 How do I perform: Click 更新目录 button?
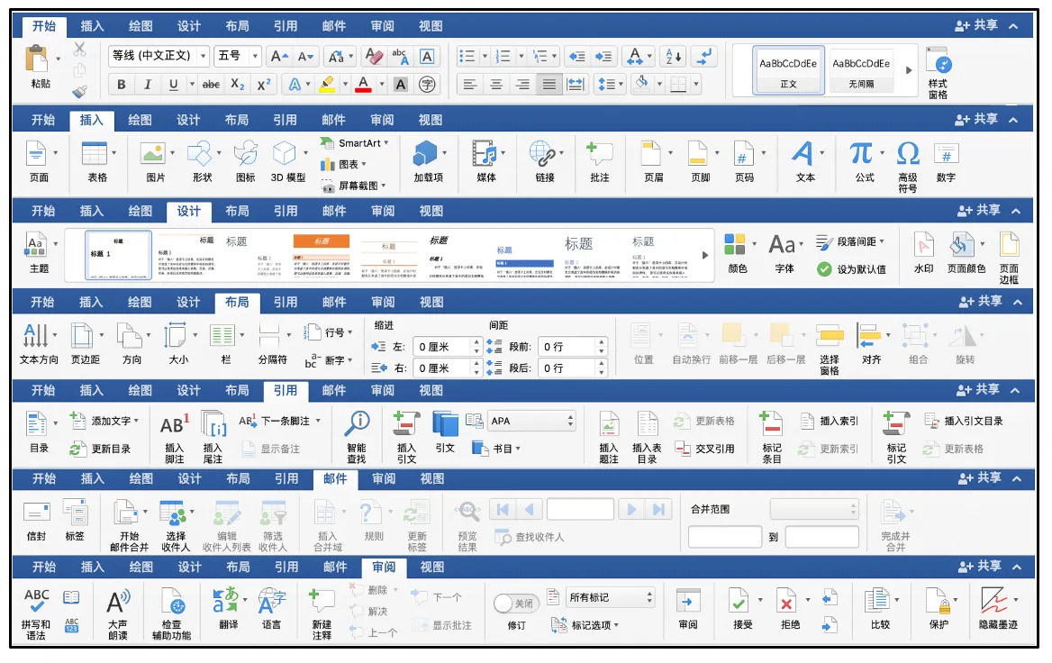click(100, 449)
